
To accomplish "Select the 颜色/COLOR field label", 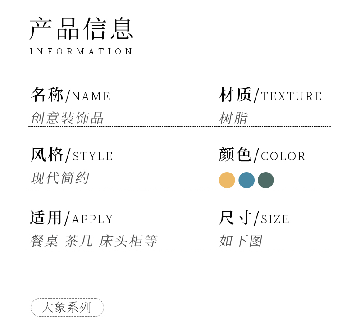I will [262, 155].
